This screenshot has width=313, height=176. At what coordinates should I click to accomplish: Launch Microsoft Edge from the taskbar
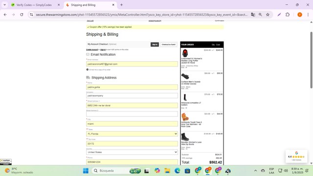tap(177, 171)
